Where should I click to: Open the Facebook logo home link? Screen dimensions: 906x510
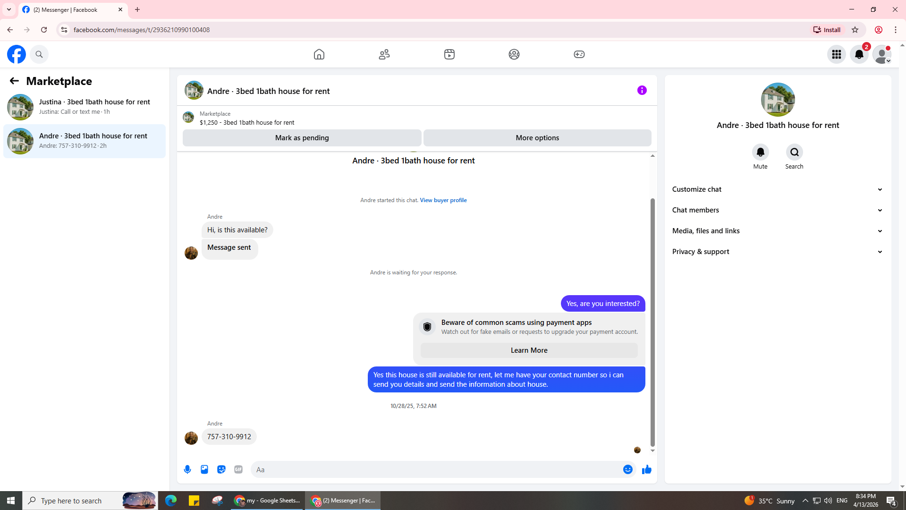(x=17, y=54)
